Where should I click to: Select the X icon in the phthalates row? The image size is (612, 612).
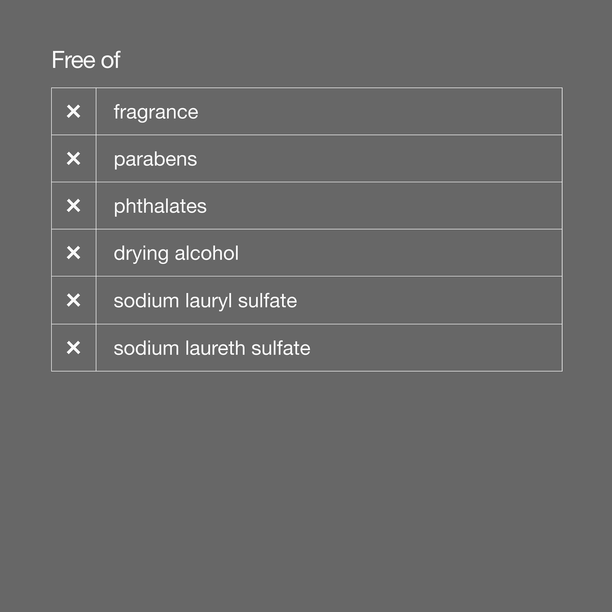pyautogui.click(x=73, y=206)
